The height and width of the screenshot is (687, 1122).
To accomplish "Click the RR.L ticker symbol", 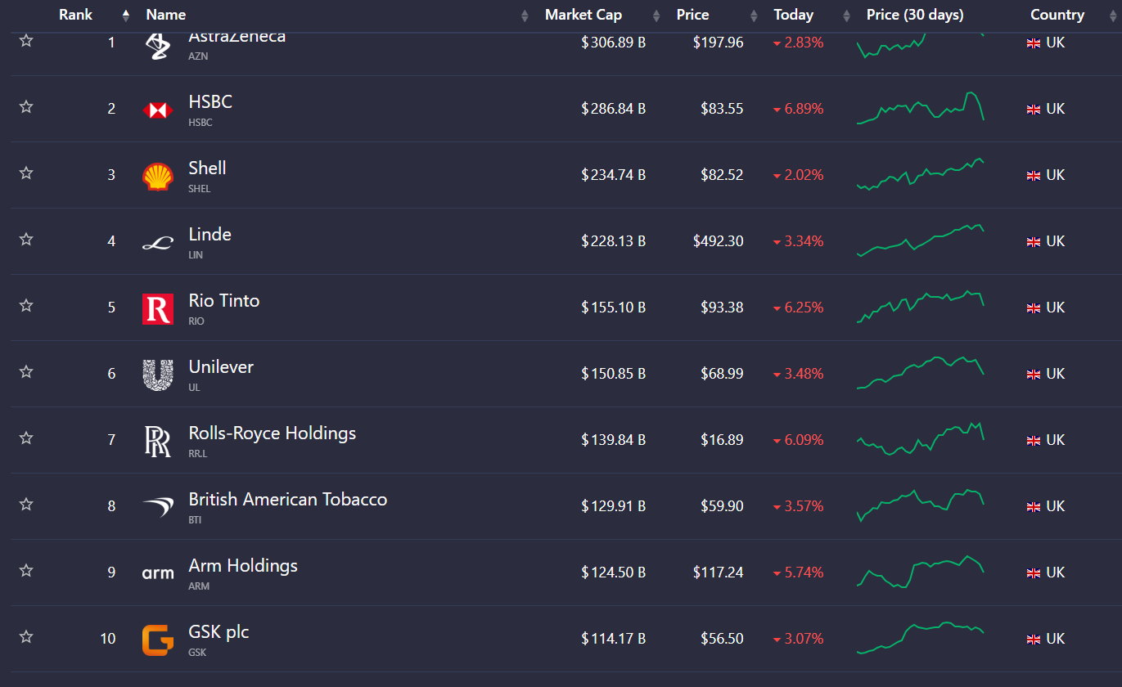I will click(197, 453).
